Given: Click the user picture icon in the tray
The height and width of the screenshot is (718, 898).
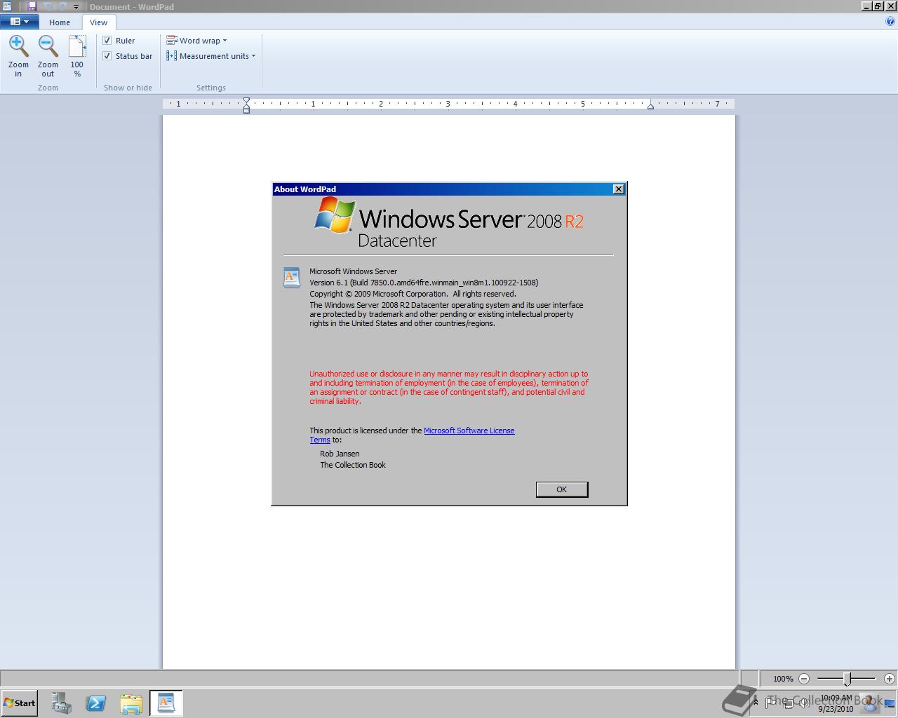Looking at the screenshot, I should point(870,702).
